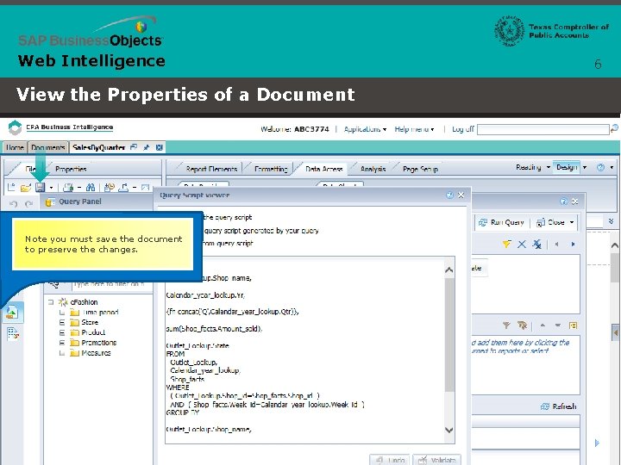Click the History clock icon in toolbar
Image resolution: width=621 pixels, height=465 pixels.
point(110,188)
